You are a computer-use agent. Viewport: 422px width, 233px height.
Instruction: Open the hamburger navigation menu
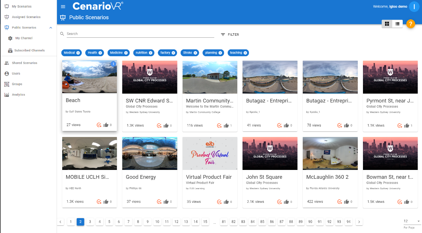63,6
